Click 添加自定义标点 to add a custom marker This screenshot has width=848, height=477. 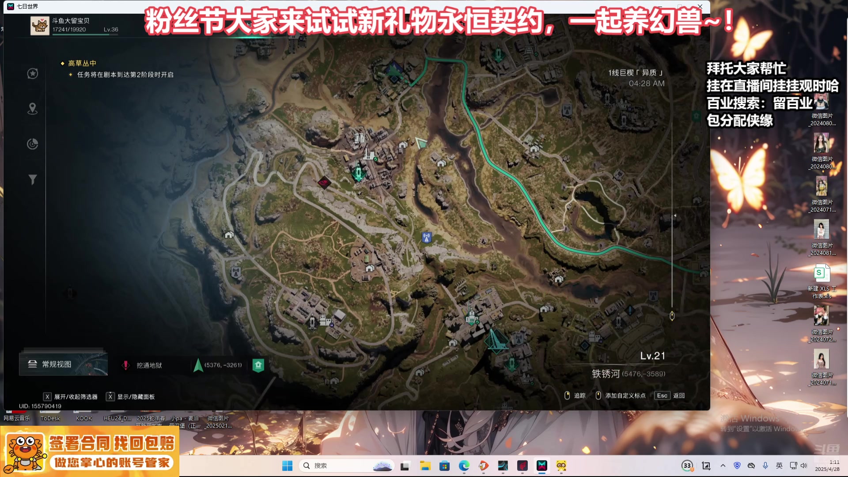coord(621,396)
